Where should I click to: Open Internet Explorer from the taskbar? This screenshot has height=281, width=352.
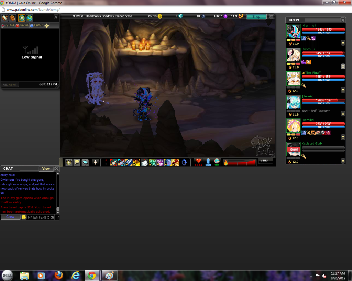tap(76, 276)
